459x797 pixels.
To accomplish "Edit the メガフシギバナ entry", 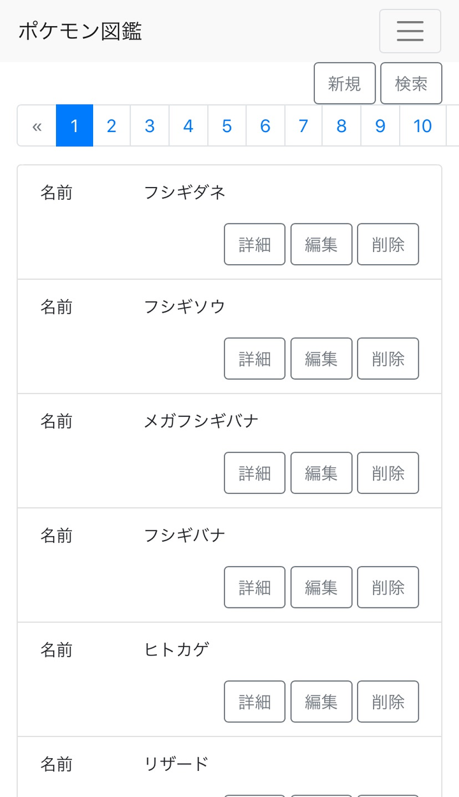I will pos(321,473).
